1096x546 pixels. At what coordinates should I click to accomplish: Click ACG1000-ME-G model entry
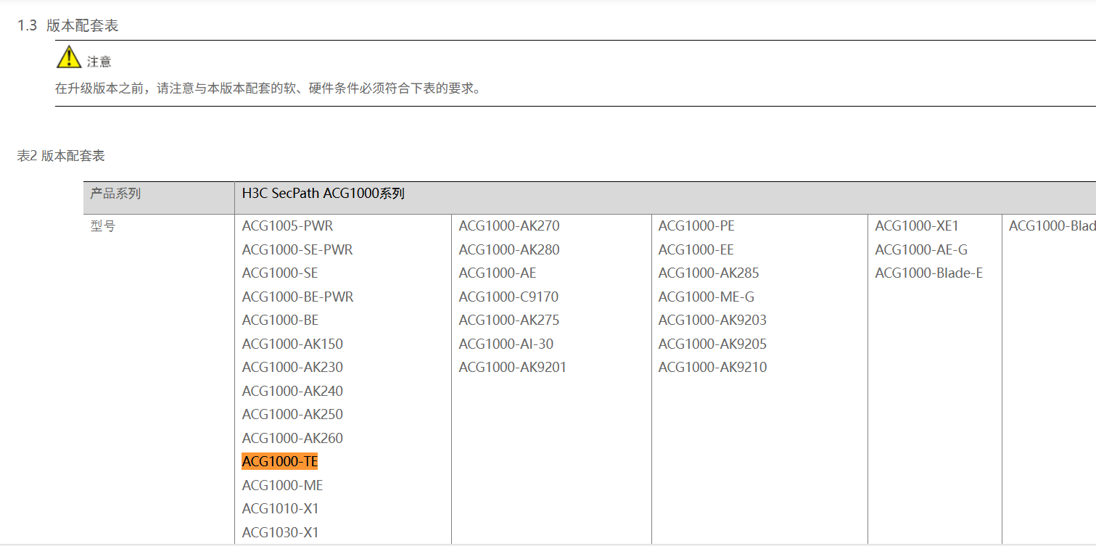706,297
